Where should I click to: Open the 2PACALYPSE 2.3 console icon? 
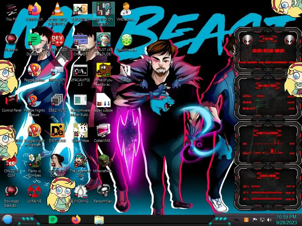80,75
